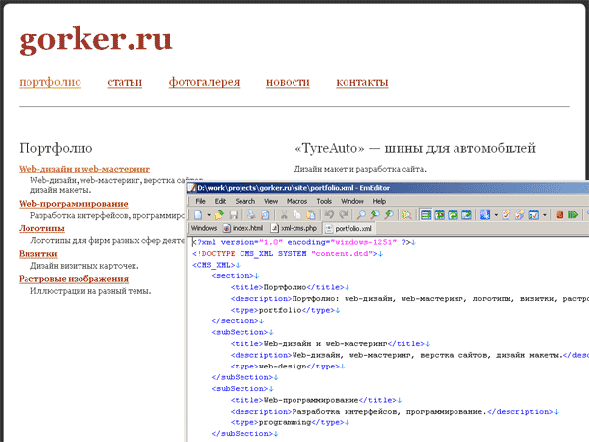Click the Configurations icon in toolbar
The image size is (589, 442).
[485, 214]
